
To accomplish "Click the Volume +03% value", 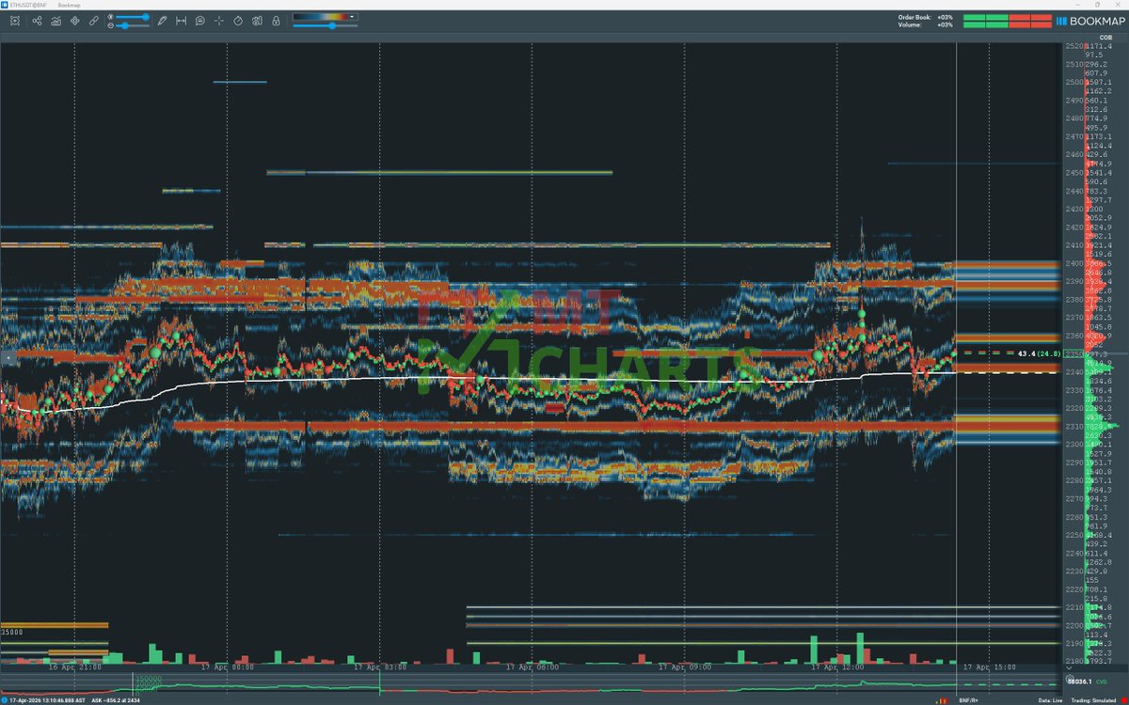I will (945, 25).
